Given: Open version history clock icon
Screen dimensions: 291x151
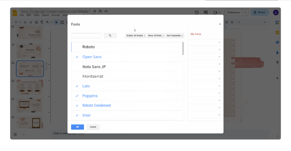Looking at the screenshot, I should [x=197, y=13].
